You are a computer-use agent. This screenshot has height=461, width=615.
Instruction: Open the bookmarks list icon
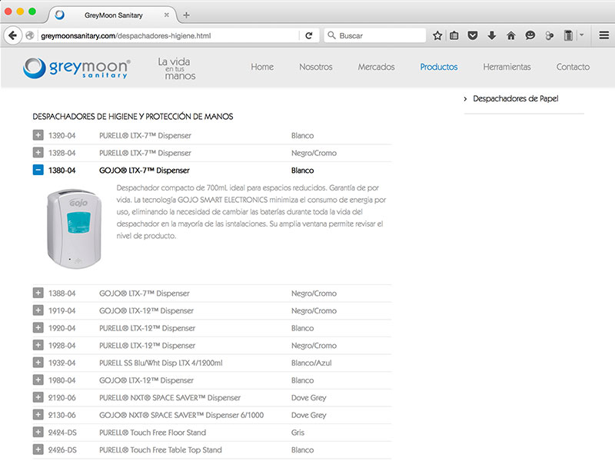click(x=454, y=35)
